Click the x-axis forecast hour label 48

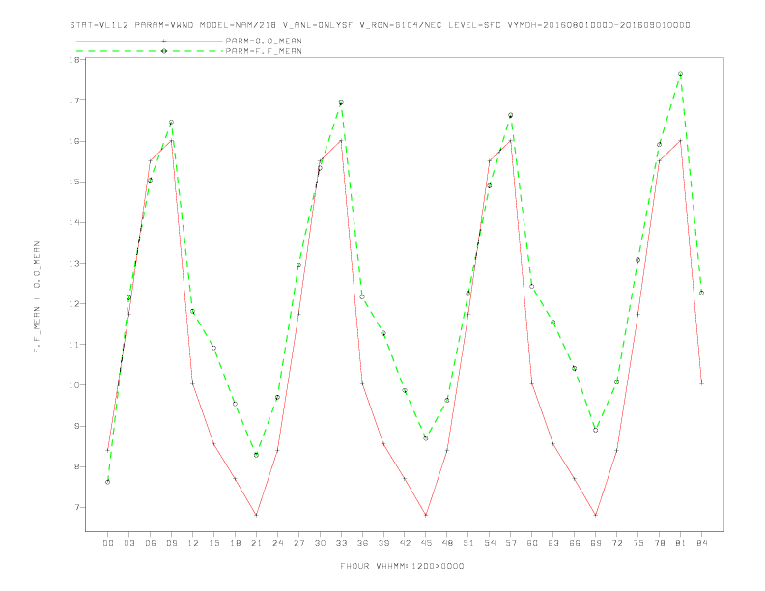[x=447, y=543]
